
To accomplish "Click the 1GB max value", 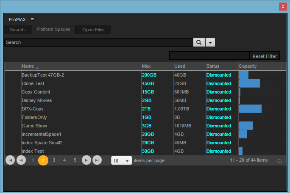I will tap(147, 118).
